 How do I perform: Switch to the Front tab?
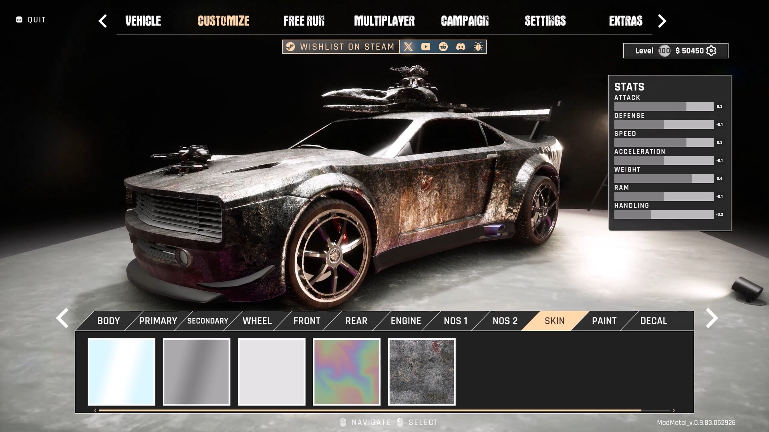[307, 321]
